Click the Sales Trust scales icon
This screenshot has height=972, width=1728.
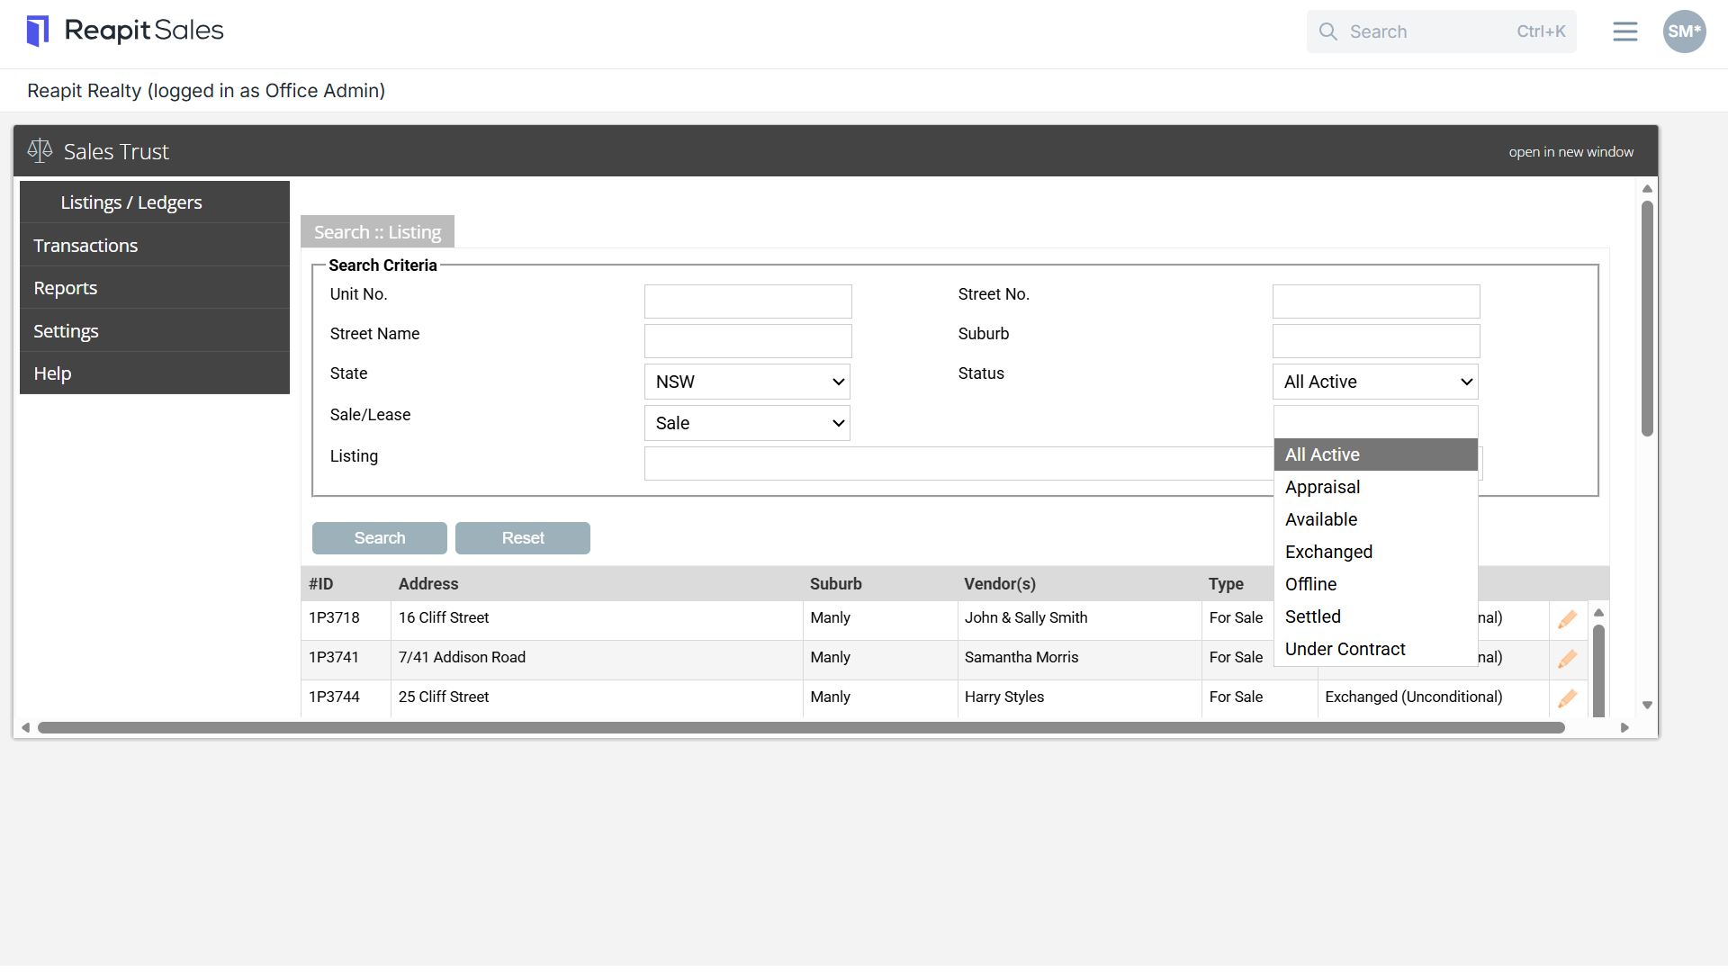(40, 150)
